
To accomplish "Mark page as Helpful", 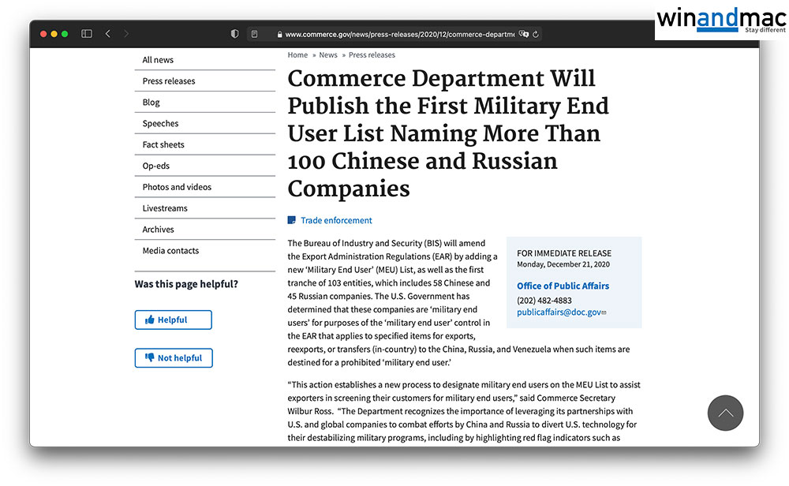I will (173, 320).
